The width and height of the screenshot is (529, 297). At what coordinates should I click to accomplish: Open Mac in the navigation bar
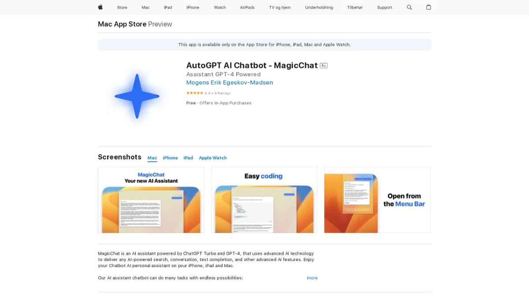[x=145, y=7]
